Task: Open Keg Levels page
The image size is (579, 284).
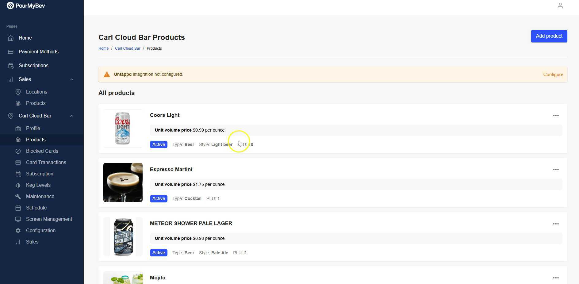Action: (38, 185)
